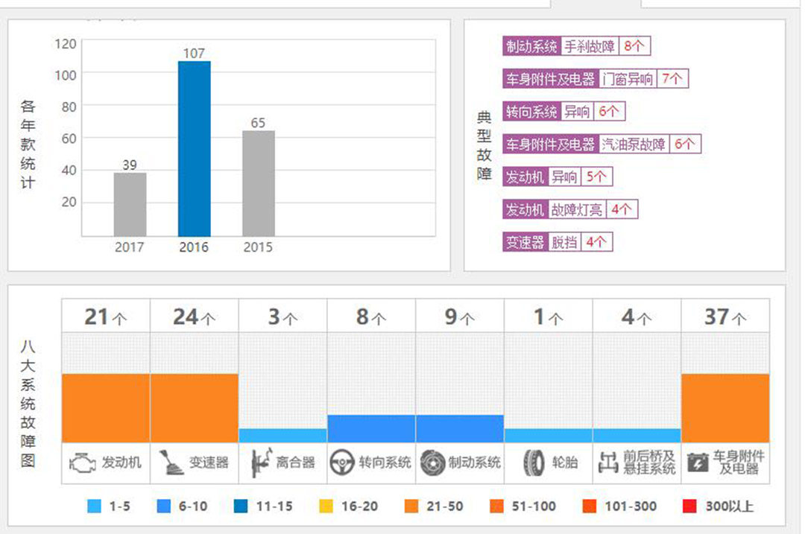Click the gearbox (变速器) shifter icon
Screen dimensions: 805x534
point(170,463)
